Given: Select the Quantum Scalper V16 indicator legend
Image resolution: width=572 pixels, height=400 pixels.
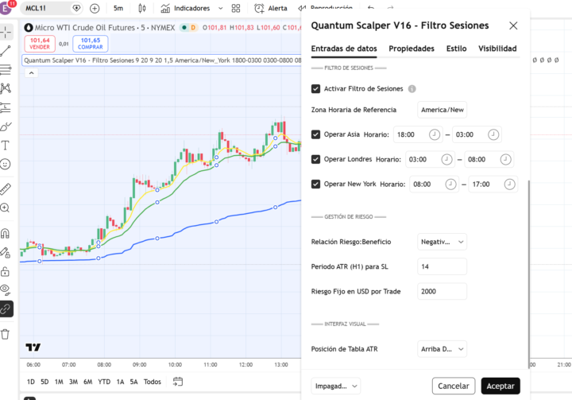Looking at the screenshot, I should 162,60.
